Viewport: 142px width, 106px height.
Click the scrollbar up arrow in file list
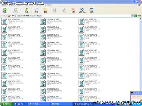(x=141, y=19)
